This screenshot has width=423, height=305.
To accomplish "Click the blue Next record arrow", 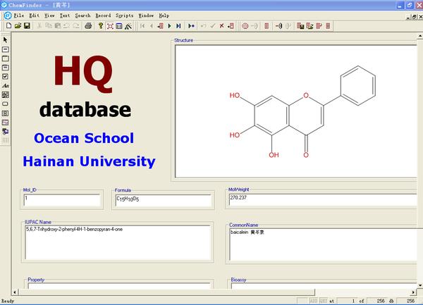I will tap(169, 26).
